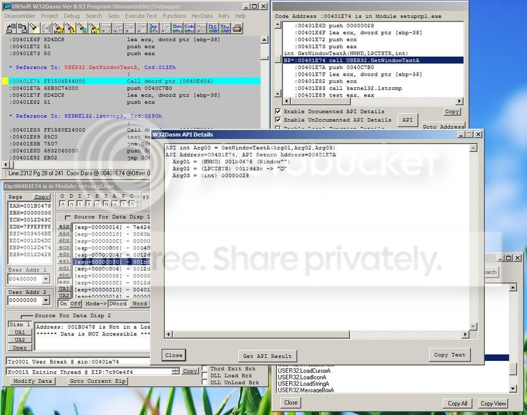
Task: Click the flashlight Find Text icon
Action: coord(34,28)
